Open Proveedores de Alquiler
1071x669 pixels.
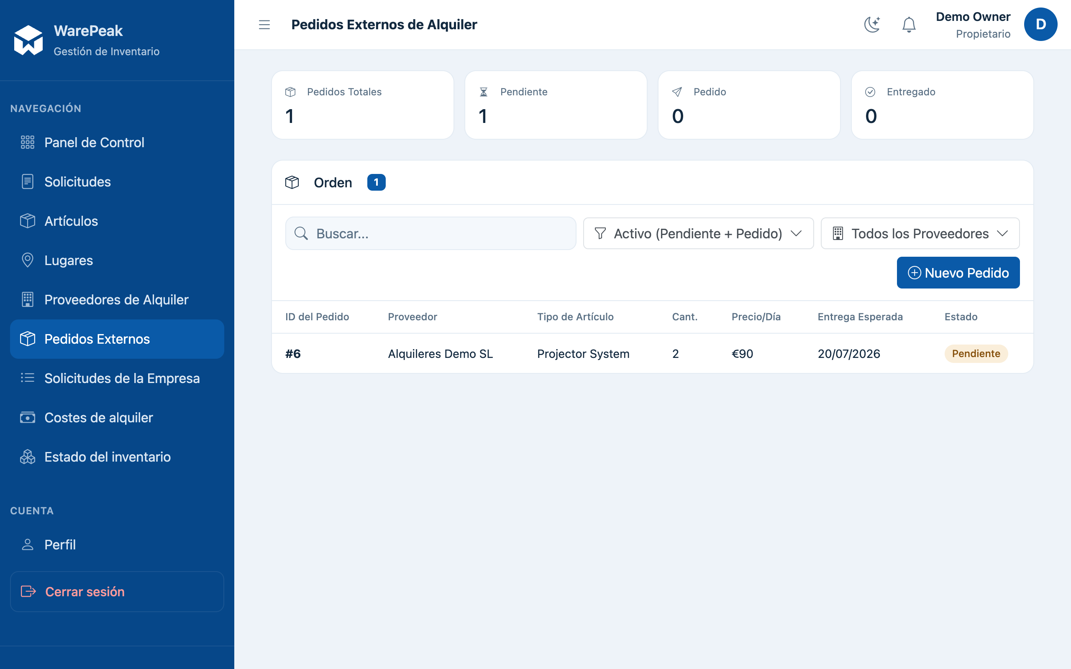pyautogui.click(x=117, y=299)
